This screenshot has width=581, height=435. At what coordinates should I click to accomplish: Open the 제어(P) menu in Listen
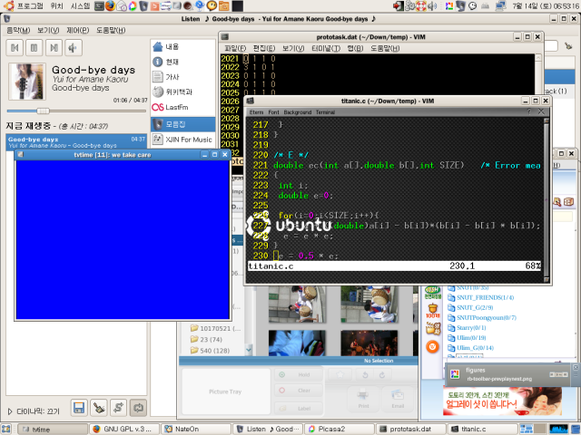coord(77,30)
